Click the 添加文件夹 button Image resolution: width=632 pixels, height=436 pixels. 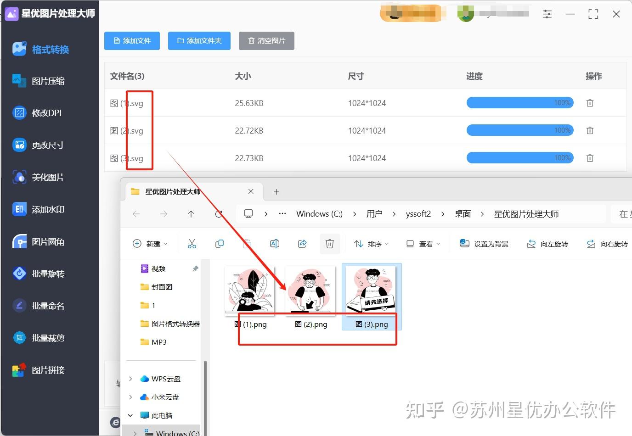pyautogui.click(x=199, y=41)
